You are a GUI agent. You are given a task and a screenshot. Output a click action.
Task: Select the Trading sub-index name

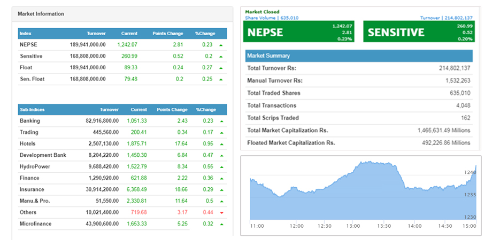point(29,132)
